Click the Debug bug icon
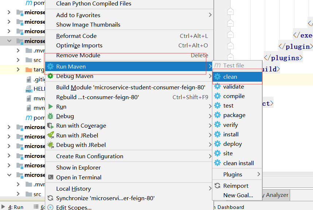Image resolution: width=313 pixels, height=210 pixels. [x=50, y=116]
